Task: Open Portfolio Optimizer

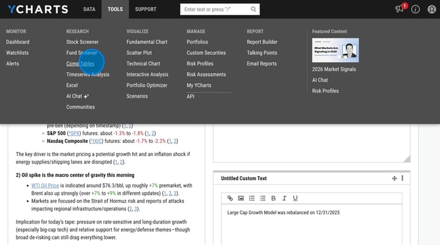Action: point(146,85)
